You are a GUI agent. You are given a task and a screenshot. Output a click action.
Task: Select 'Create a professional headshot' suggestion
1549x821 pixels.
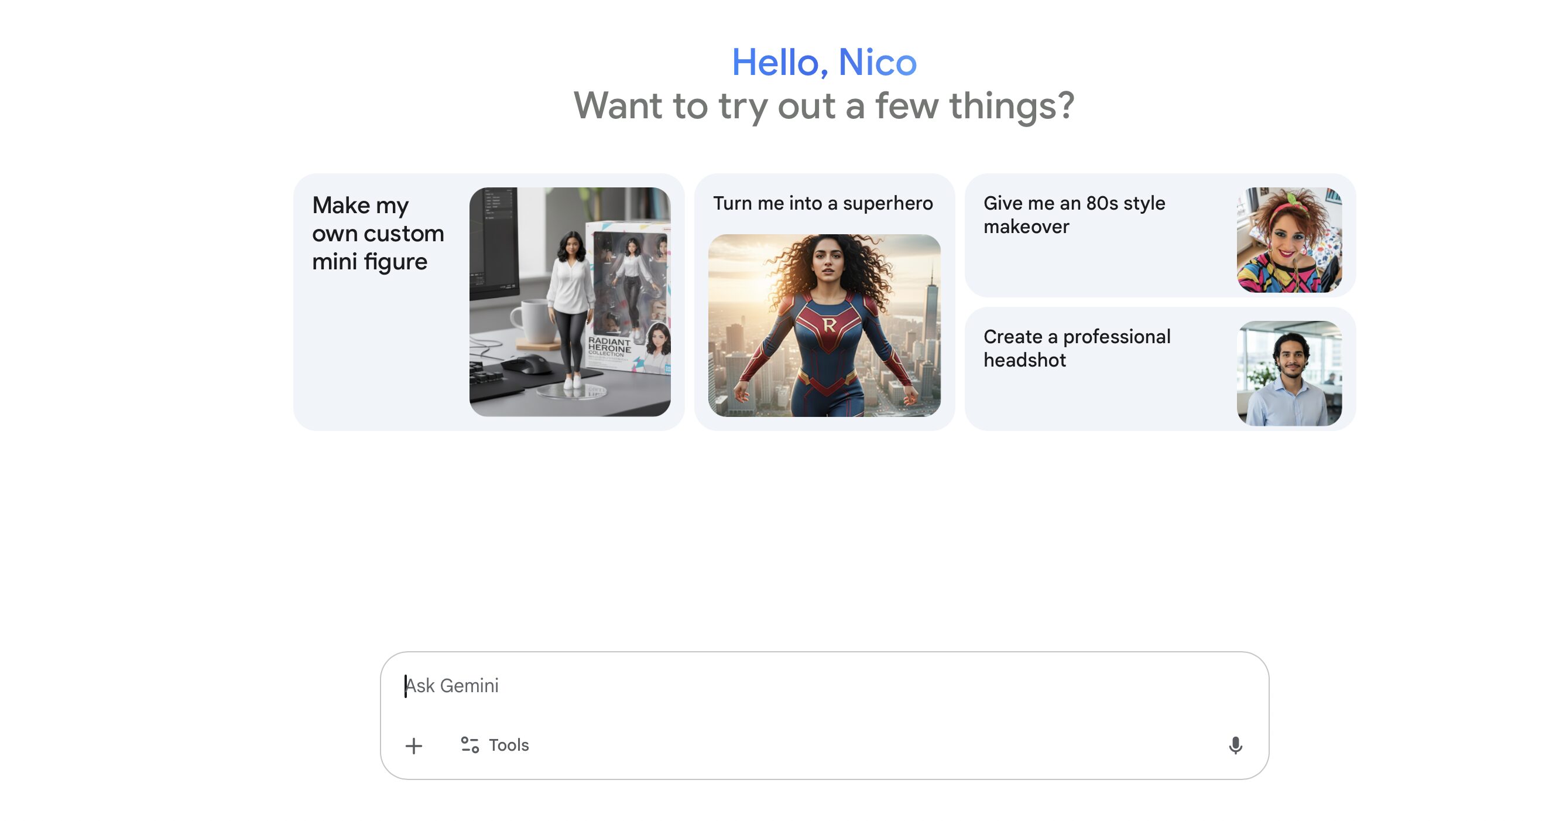(x=1160, y=369)
